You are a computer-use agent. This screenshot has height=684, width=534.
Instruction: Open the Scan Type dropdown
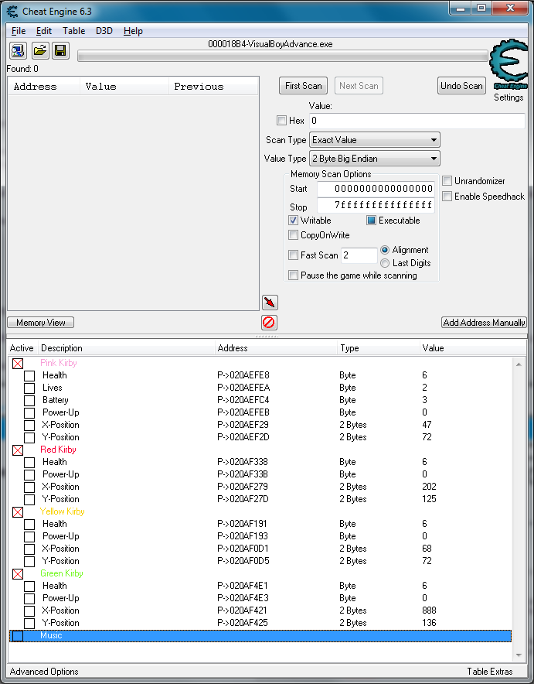[375, 140]
